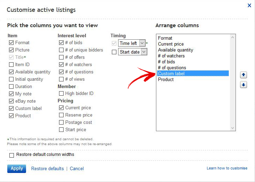Image resolution: width=255 pixels, height=182 pixels.
Task: Check the Reserve price option
Action: point(61,115)
